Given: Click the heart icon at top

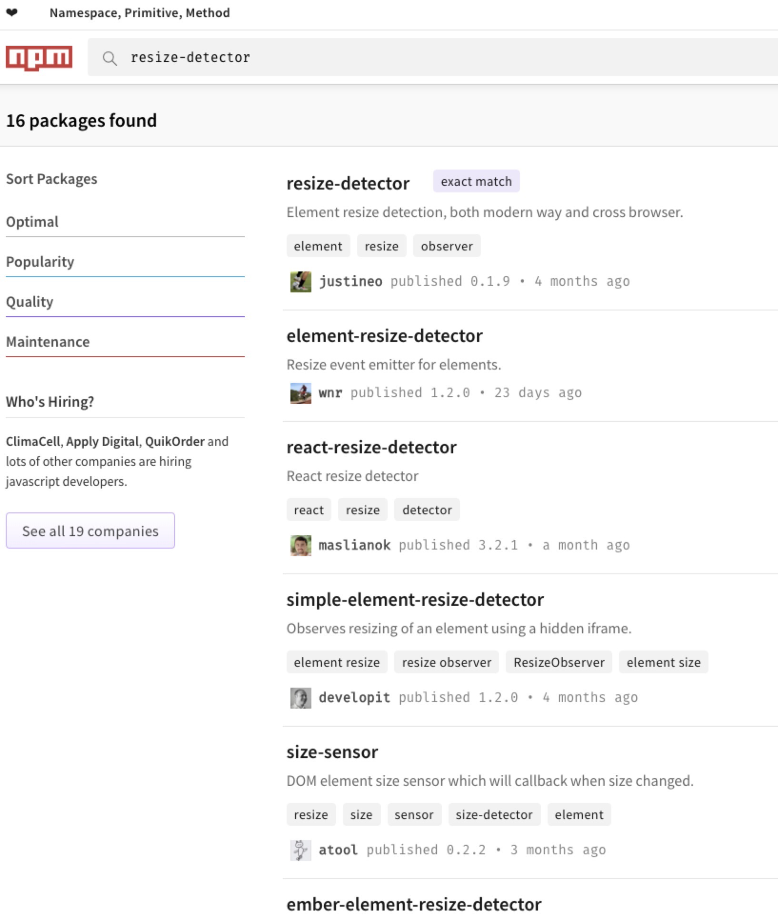Looking at the screenshot, I should (12, 13).
